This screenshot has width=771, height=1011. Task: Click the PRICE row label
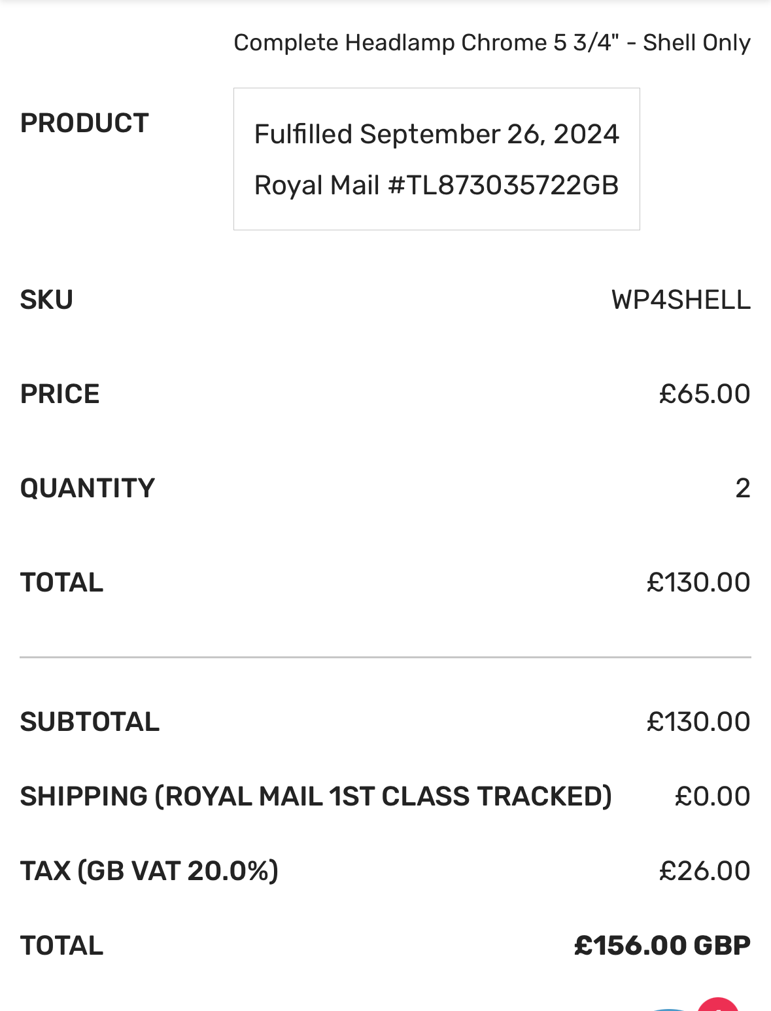click(x=60, y=394)
